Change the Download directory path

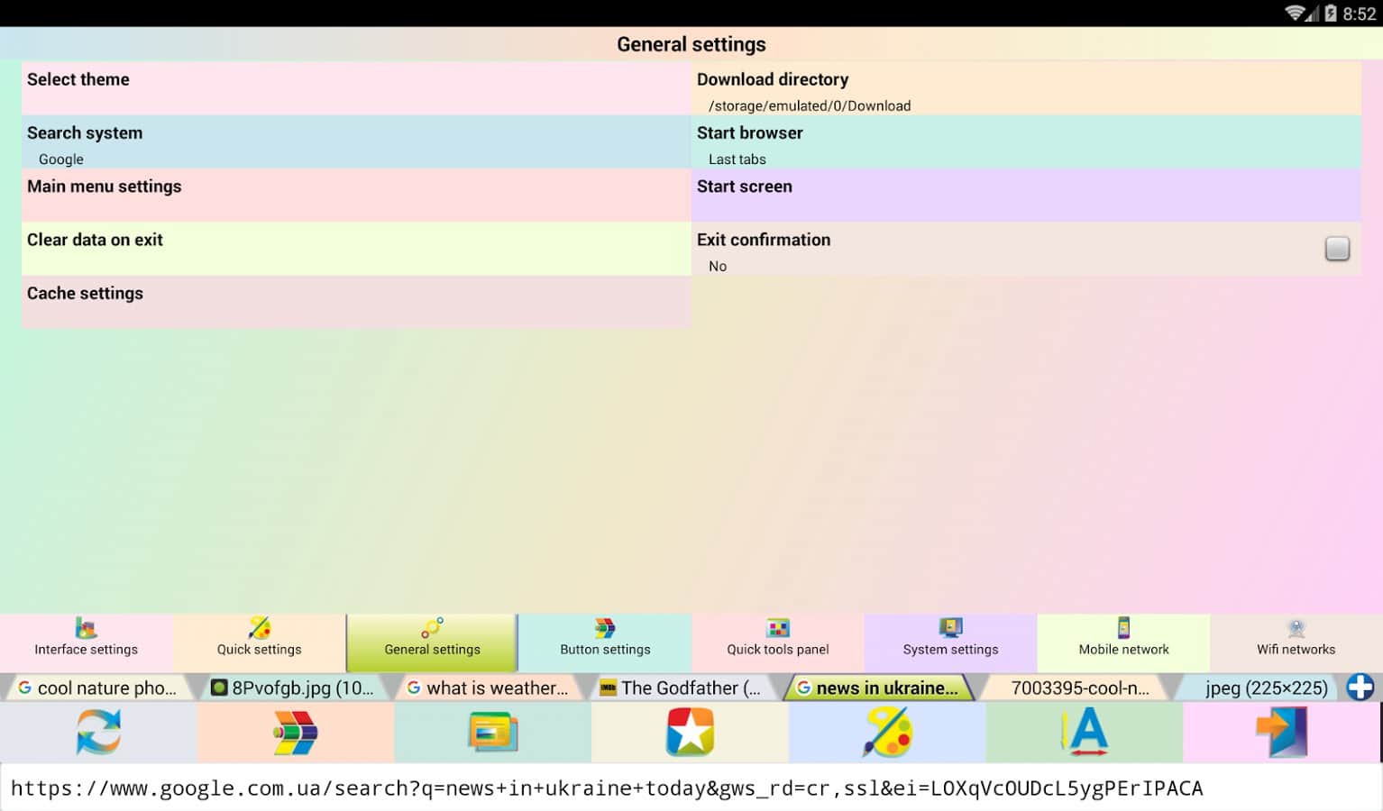coord(1026,88)
